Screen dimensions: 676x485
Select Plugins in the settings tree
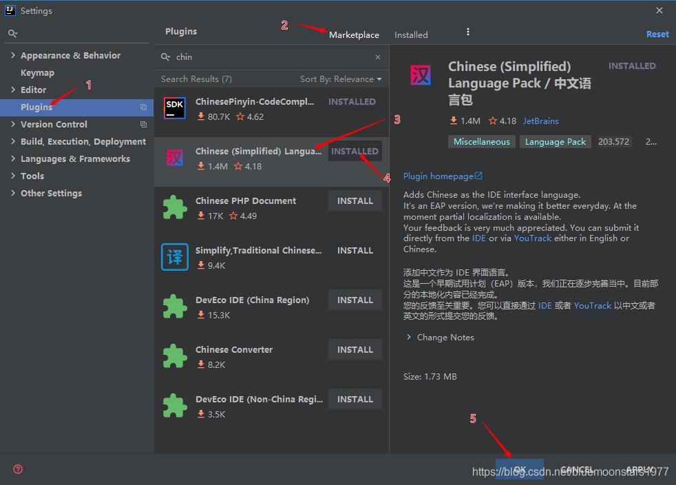(x=76, y=107)
